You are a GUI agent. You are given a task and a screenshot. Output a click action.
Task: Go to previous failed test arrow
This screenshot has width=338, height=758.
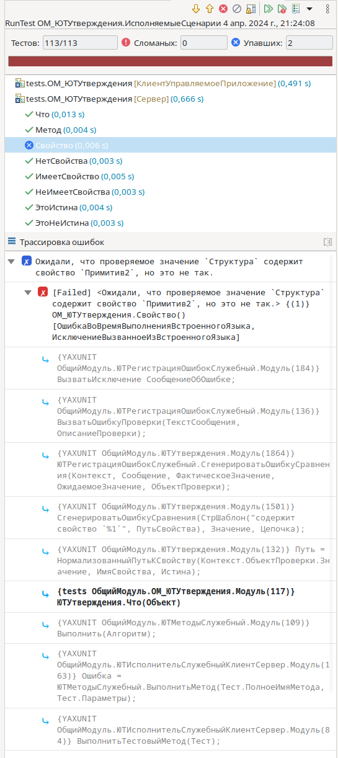point(210,9)
